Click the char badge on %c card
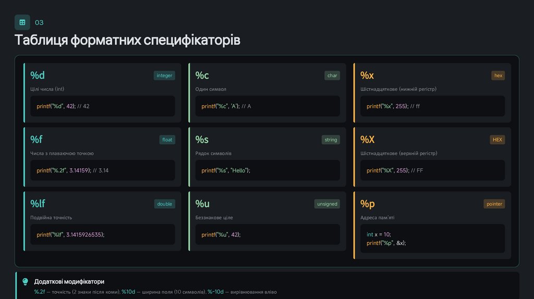 pos(332,76)
